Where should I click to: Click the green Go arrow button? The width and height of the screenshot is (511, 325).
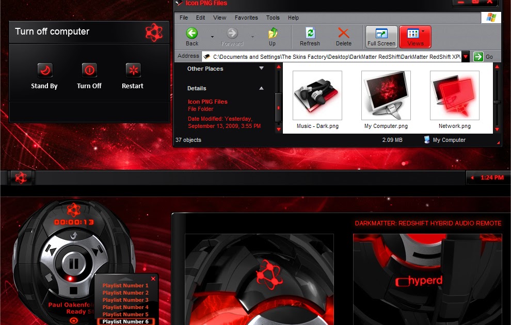[x=478, y=57]
